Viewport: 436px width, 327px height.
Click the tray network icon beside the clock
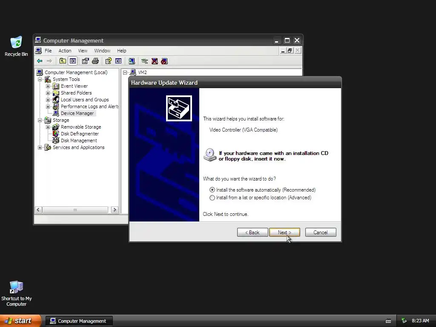[404, 321]
